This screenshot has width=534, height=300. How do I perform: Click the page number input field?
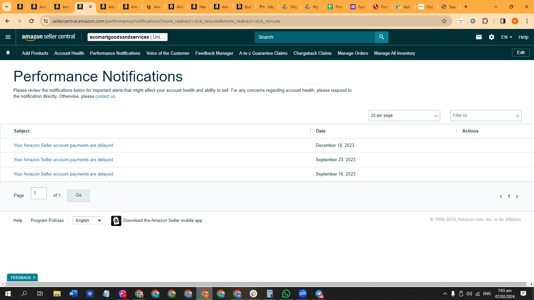point(39,193)
